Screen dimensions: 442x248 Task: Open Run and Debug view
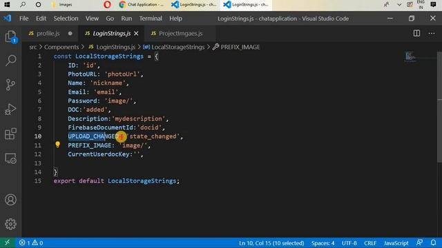click(x=11, y=110)
